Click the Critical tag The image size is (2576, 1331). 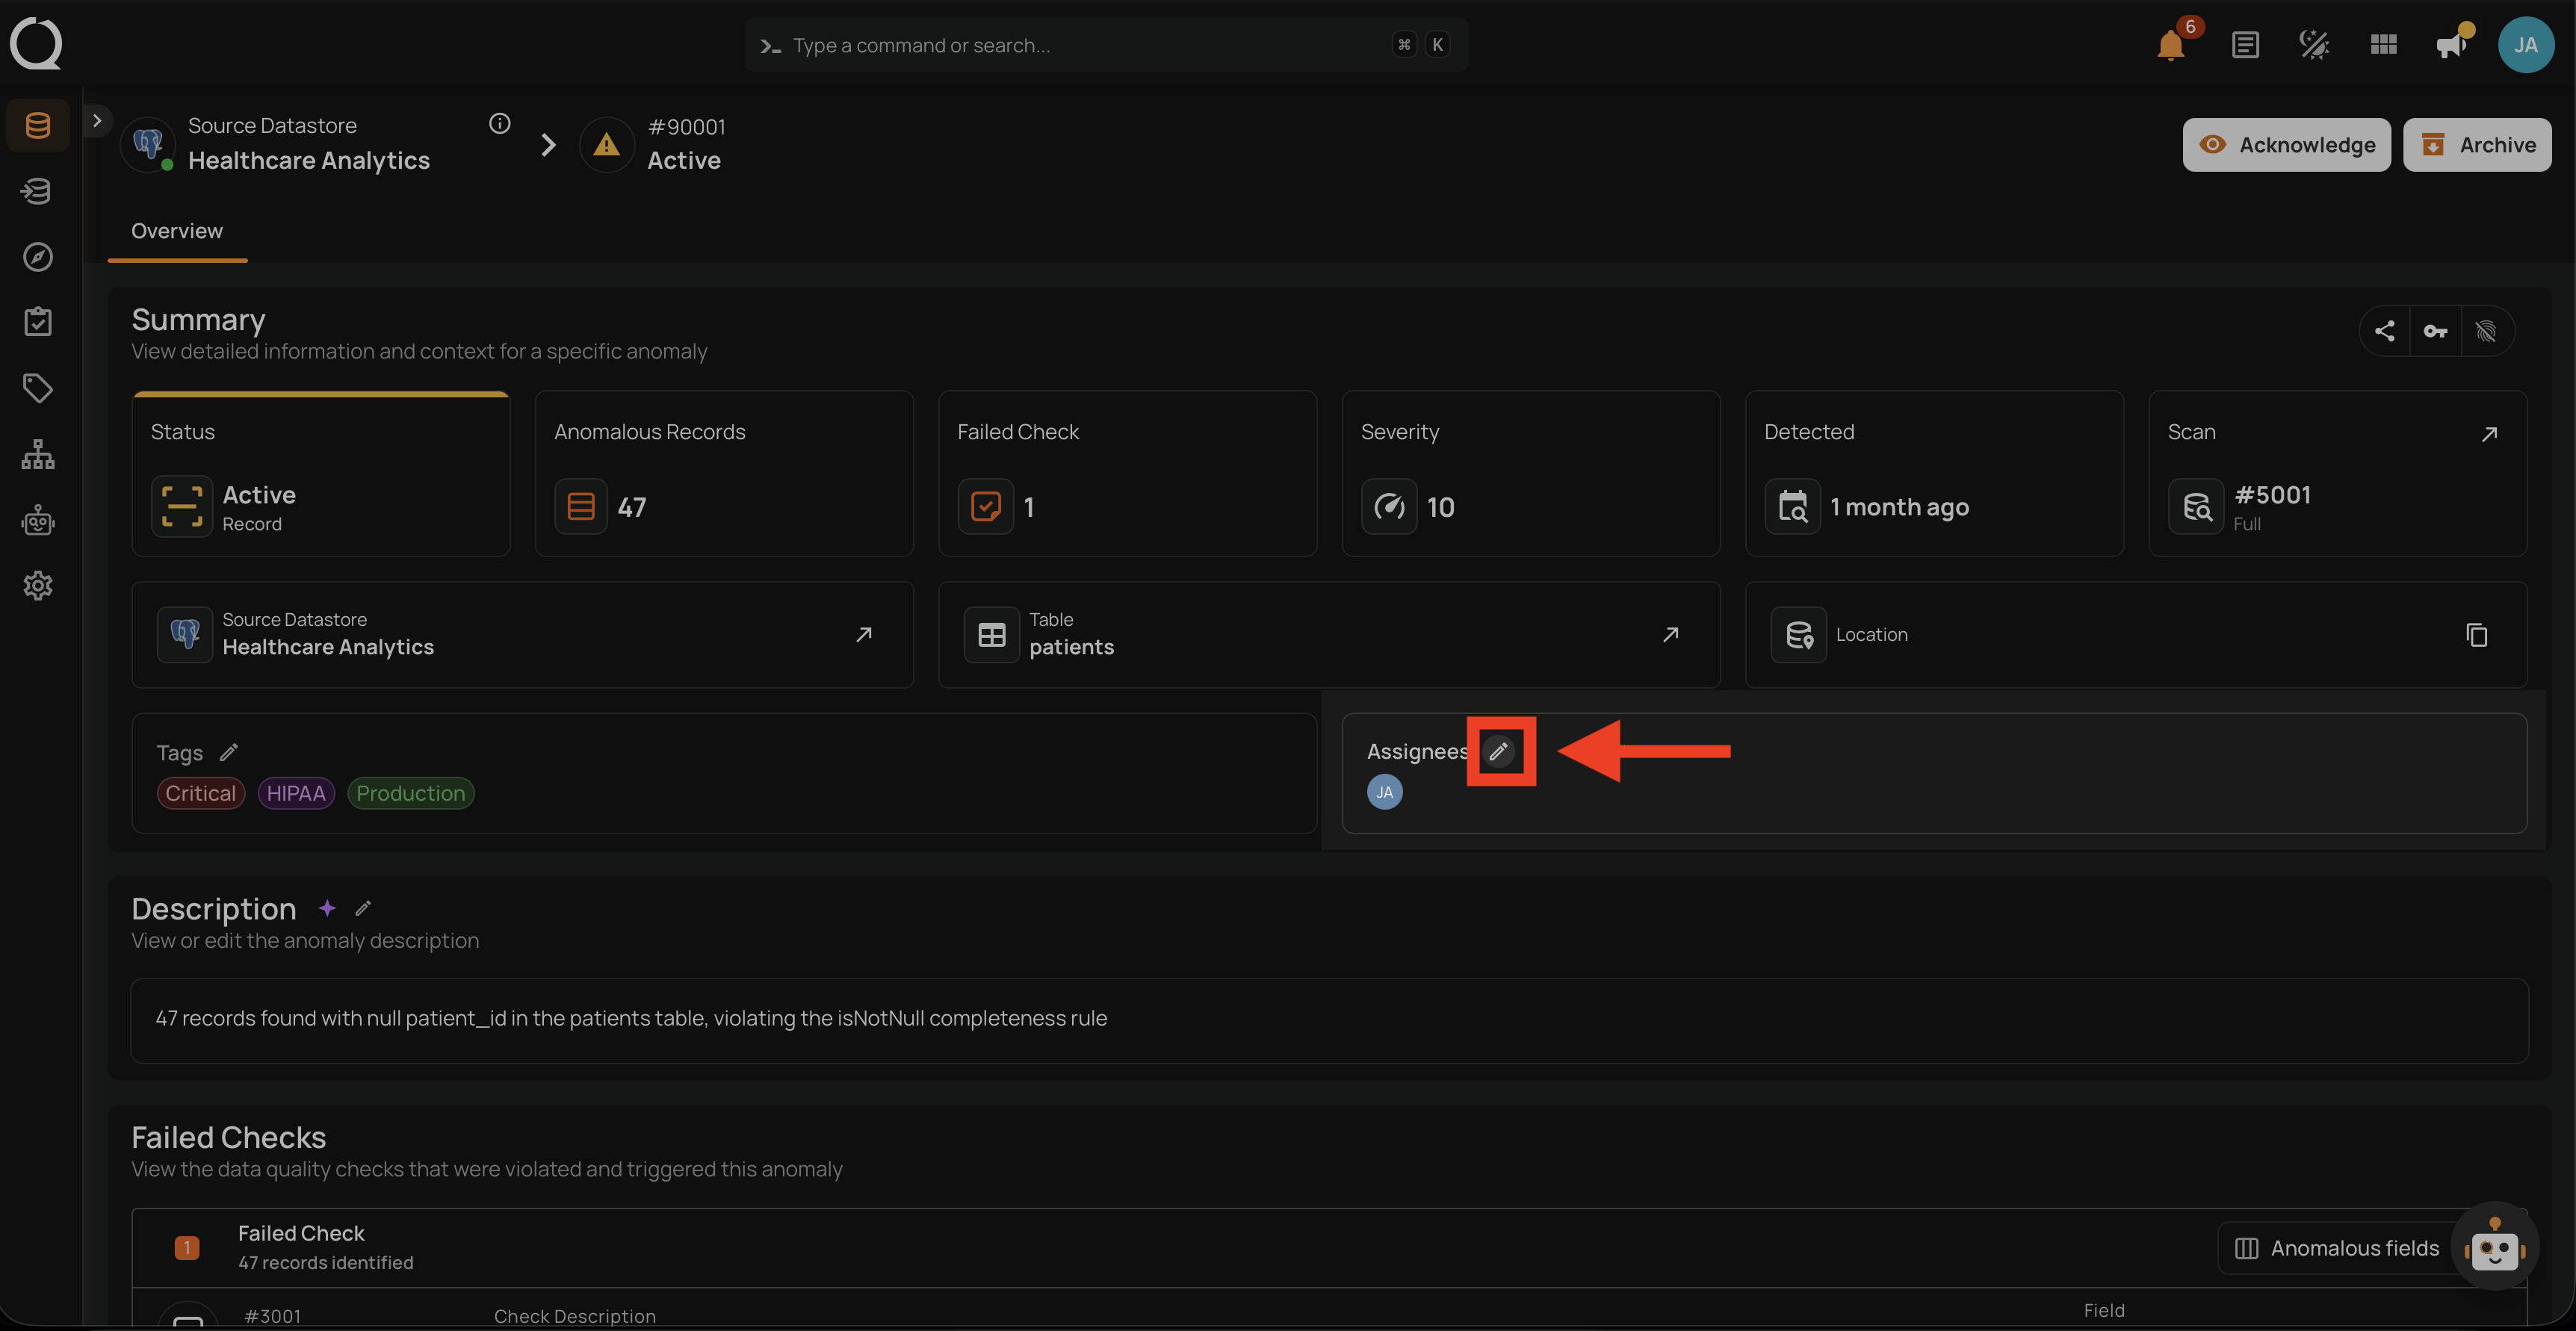click(x=201, y=793)
